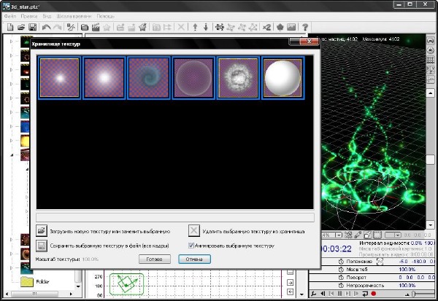Image resolution: width=438 pixels, height=301 pixels.
Task: Select the white sphere texture thumbnail
Action: [x=283, y=78]
